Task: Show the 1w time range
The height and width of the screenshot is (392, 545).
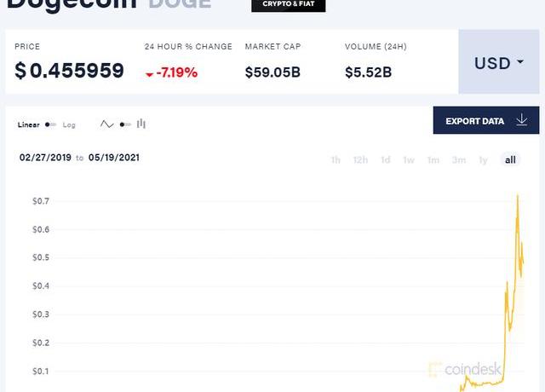Action: [x=409, y=159]
